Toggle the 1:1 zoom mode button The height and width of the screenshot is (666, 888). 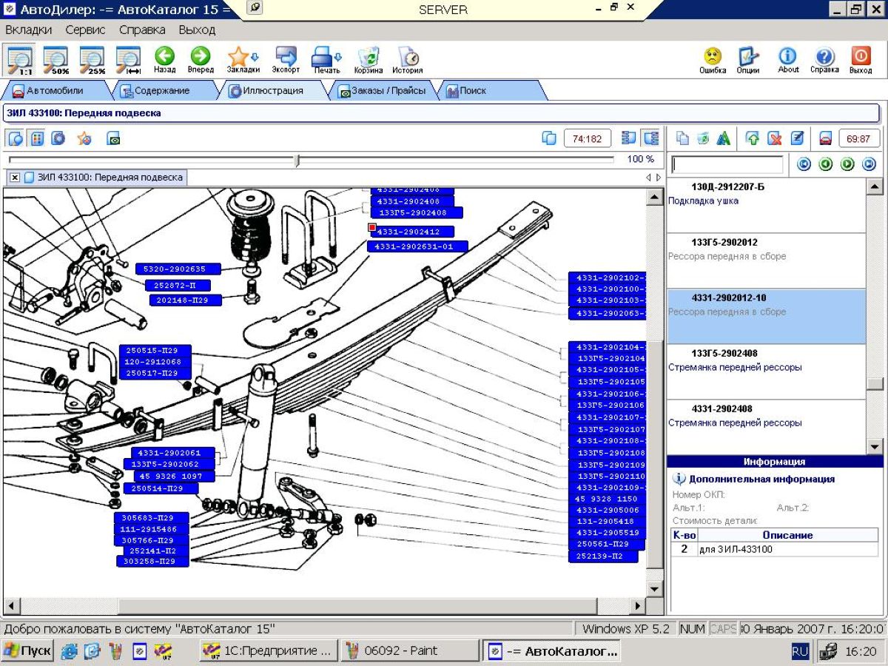[19, 58]
